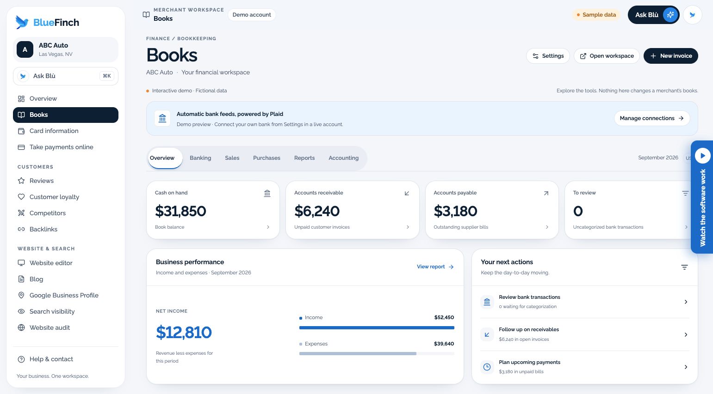Open the View report link

coord(435,267)
